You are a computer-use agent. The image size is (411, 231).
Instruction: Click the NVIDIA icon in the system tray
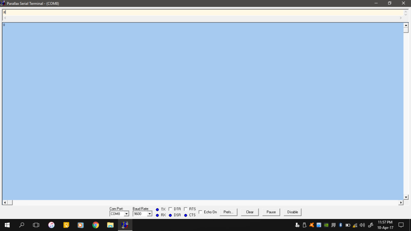(326, 225)
